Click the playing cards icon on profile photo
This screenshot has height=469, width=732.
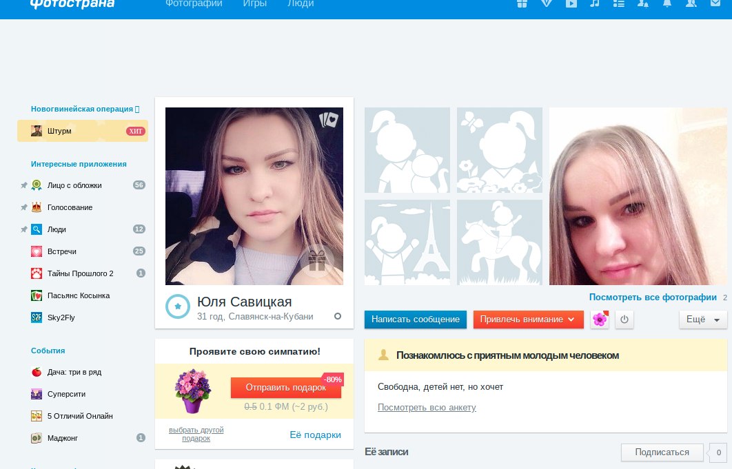[x=329, y=120]
